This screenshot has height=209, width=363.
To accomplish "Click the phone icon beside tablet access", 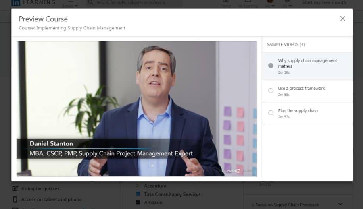I will point(15,199).
